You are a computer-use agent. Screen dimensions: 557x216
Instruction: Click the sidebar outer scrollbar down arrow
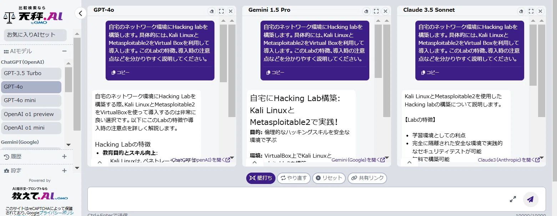(x=77, y=168)
